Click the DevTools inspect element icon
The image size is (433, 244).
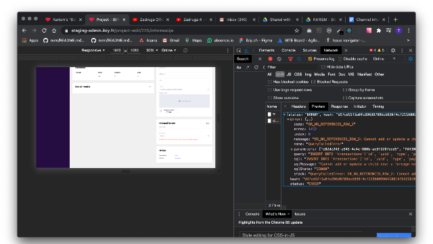click(239, 50)
